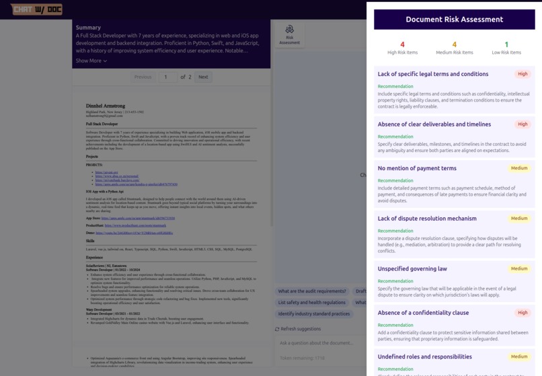Click High badge on confidentiality clause item

pos(522,313)
